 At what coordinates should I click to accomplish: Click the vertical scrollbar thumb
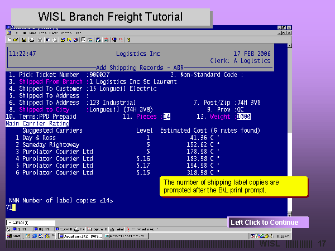289,90
